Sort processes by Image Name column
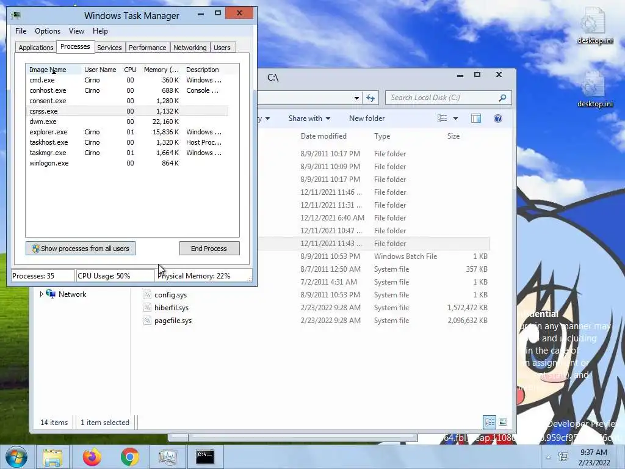 [x=54, y=70]
